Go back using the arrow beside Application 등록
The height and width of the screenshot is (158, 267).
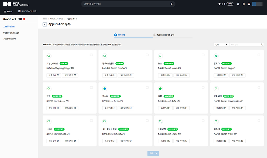[45, 24]
